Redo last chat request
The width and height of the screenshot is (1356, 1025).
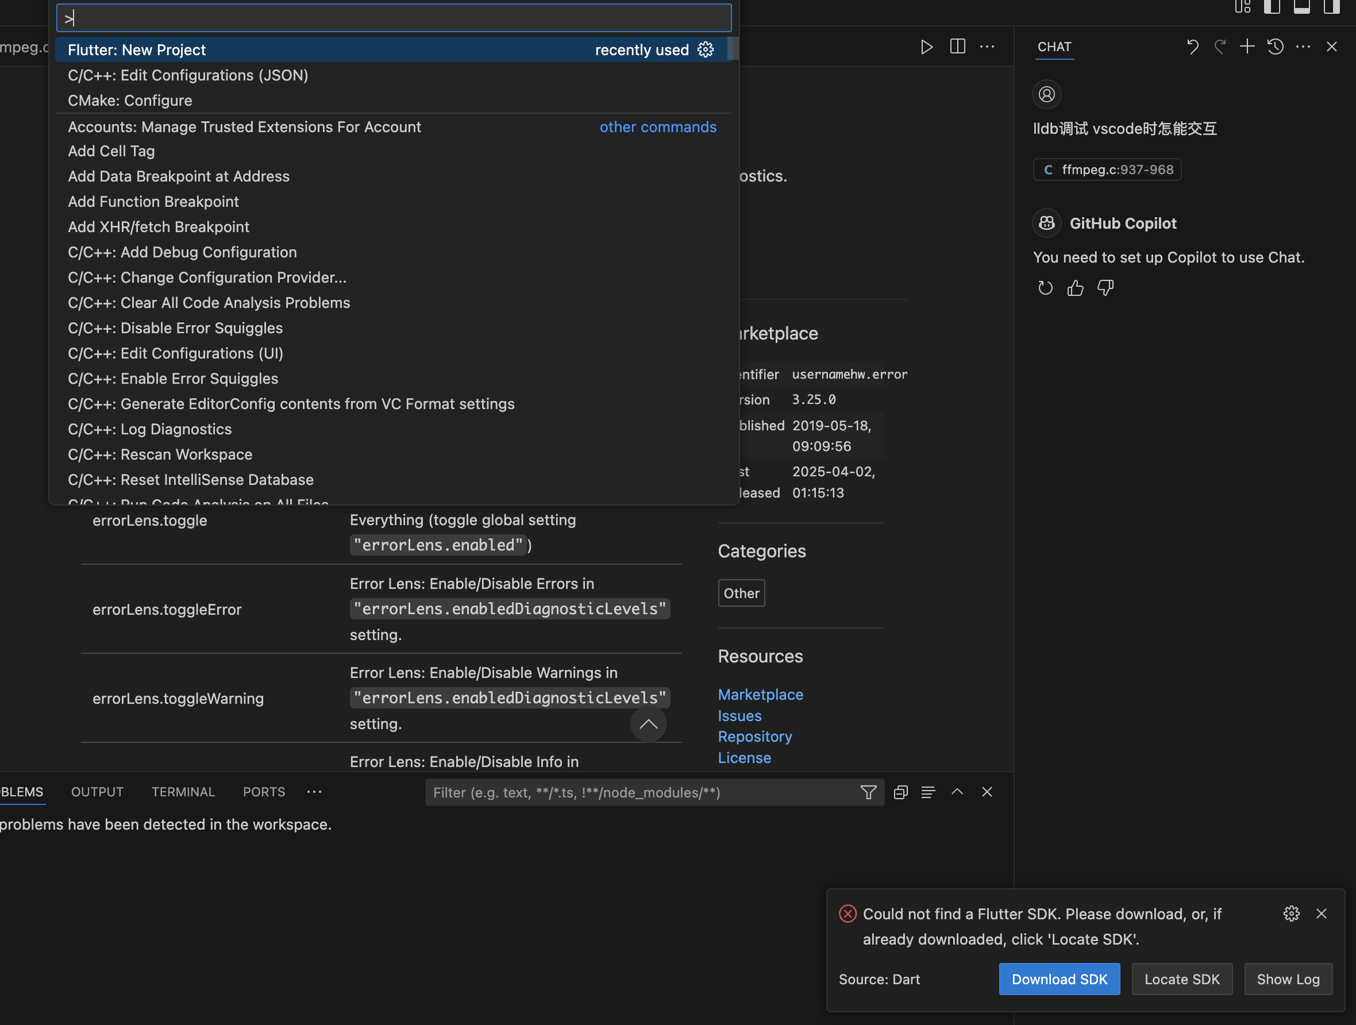point(1220,47)
